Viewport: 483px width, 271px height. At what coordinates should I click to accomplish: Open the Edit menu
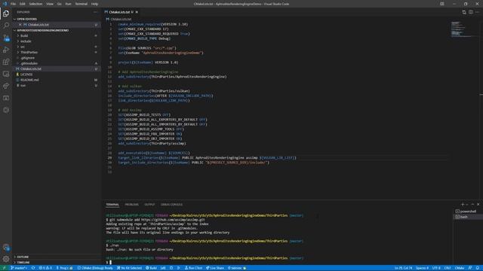coord(23,4)
